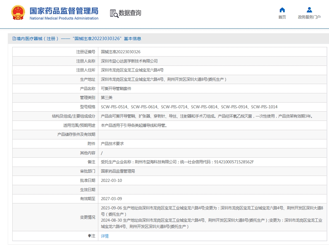Click the document icon before 境内医疗器械

pyautogui.click(x=14, y=39)
